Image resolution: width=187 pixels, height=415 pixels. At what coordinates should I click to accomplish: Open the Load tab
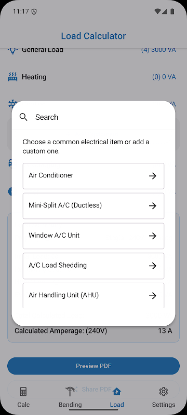(x=117, y=396)
